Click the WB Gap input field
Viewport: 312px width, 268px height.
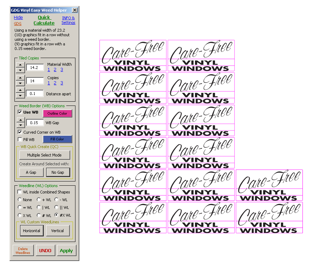(x=35, y=123)
